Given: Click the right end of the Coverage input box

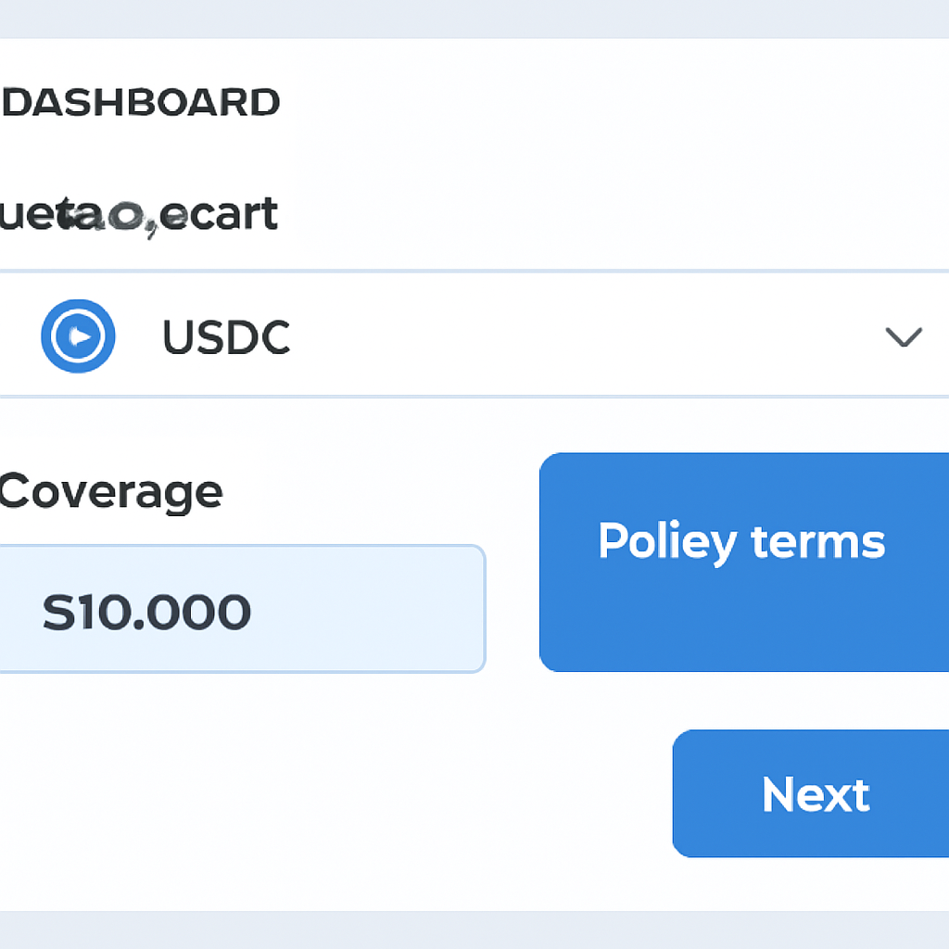Looking at the screenshot, I should tap(454, 609).
